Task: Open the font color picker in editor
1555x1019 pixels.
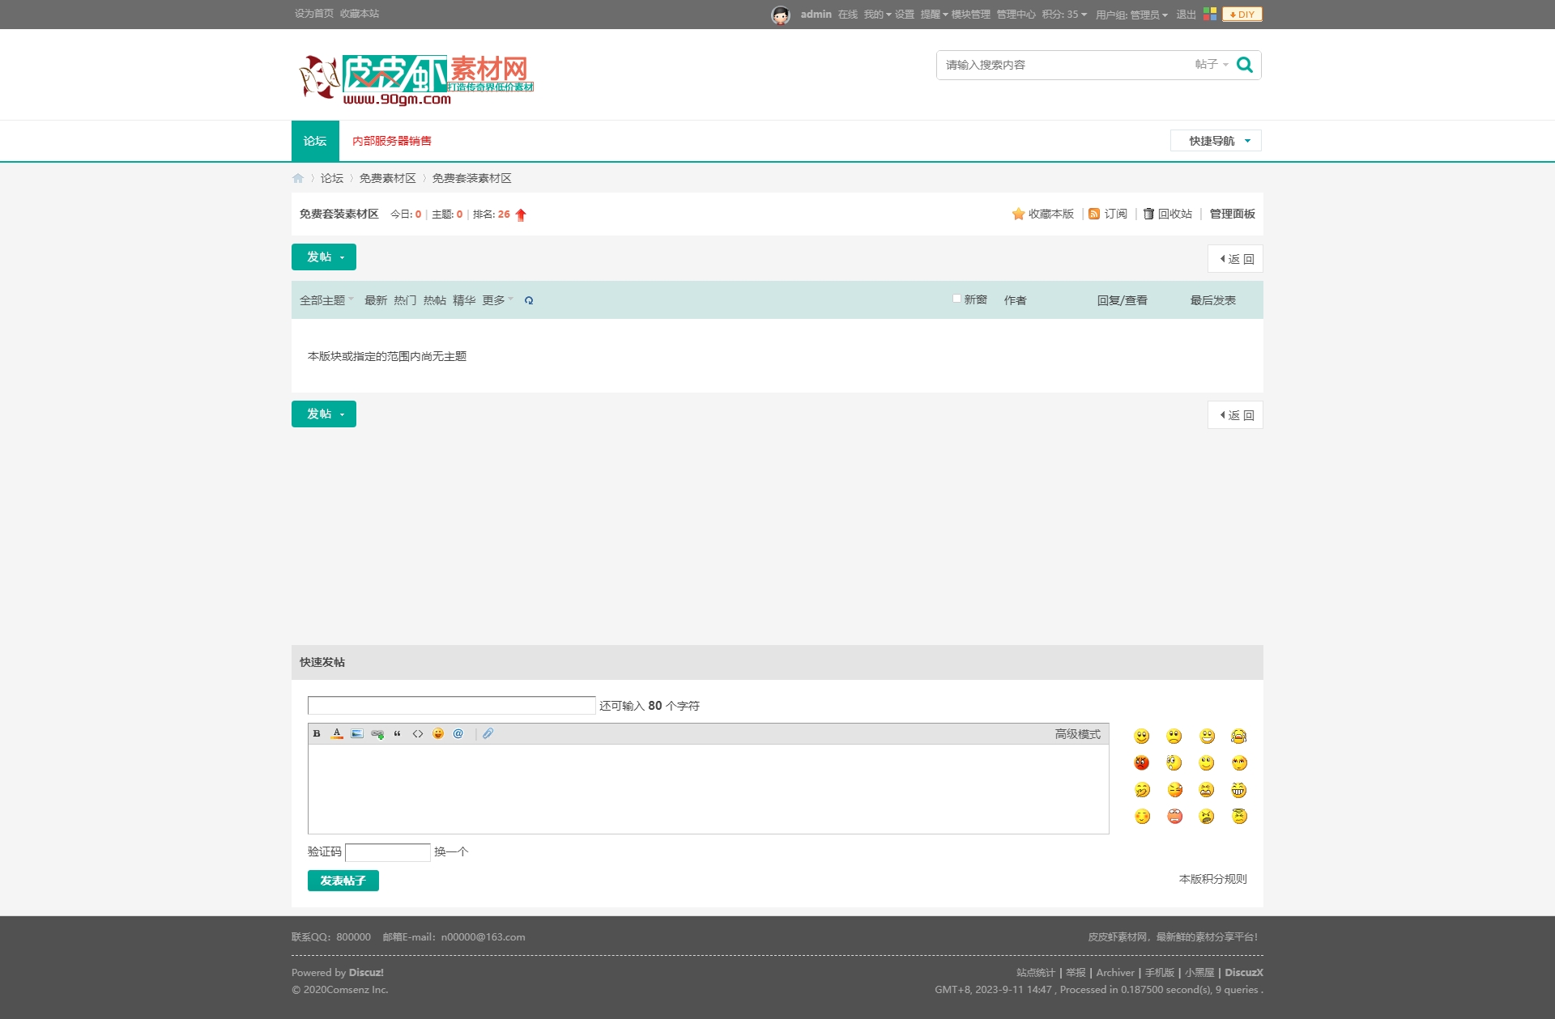Action: tap(337, 734)
